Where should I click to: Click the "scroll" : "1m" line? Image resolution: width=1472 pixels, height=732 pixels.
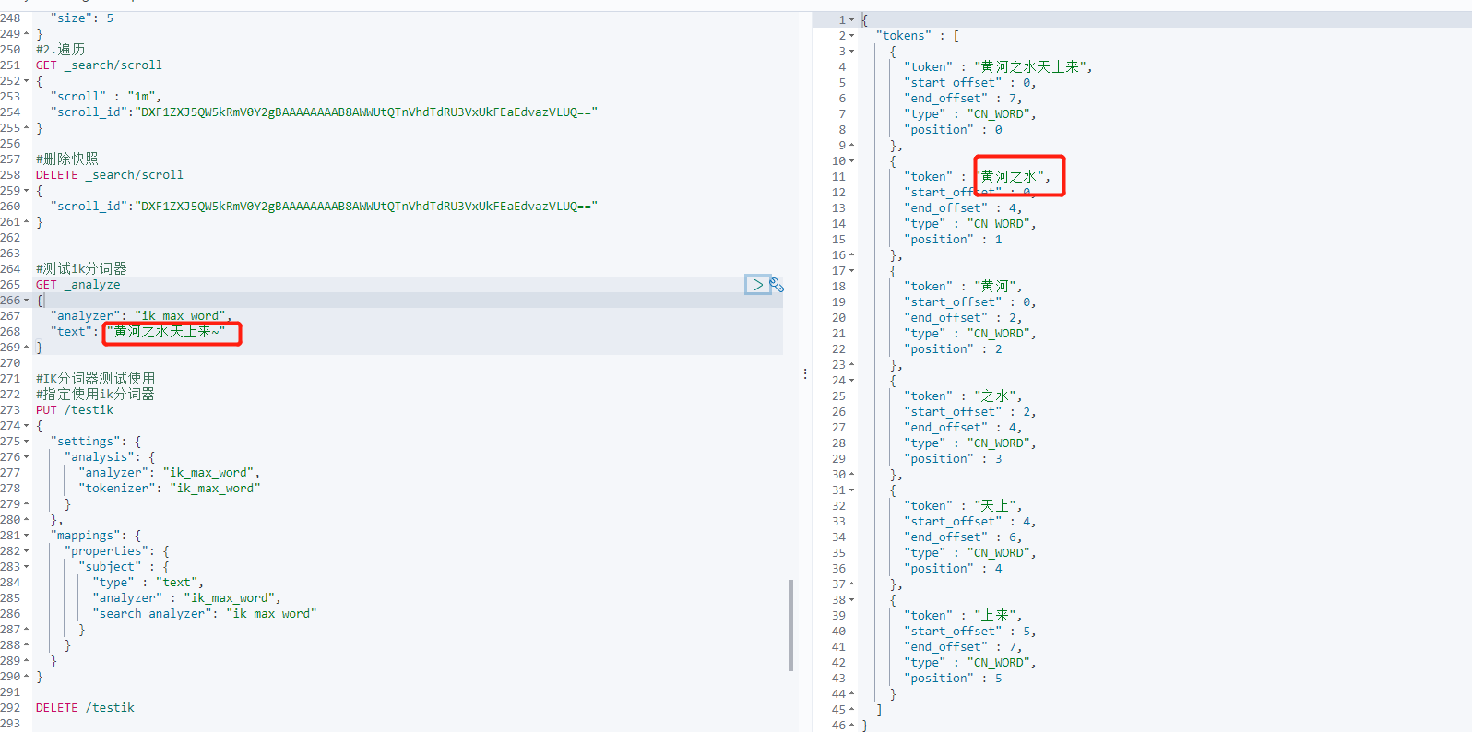pyautogui.click(x=106, y=97)
